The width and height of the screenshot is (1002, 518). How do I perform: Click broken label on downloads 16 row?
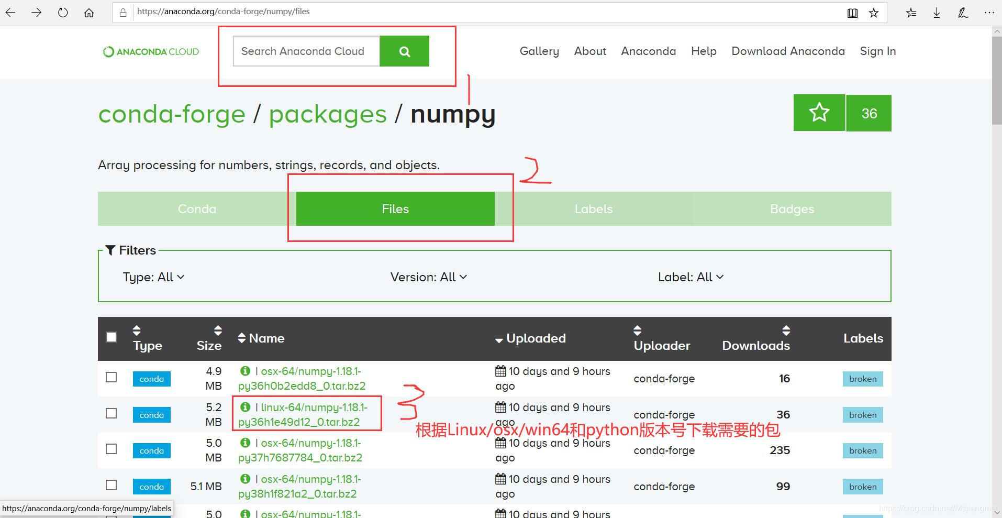click(x=863, y=379)
